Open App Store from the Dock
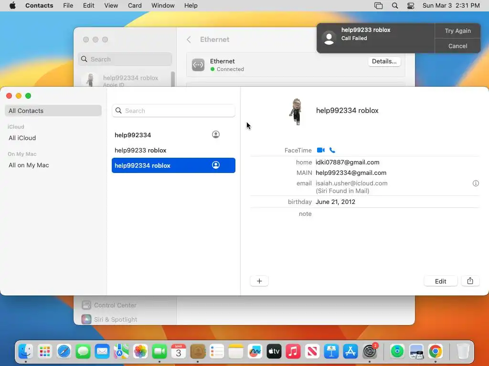 pyautogui.click(x=350, y=351)
